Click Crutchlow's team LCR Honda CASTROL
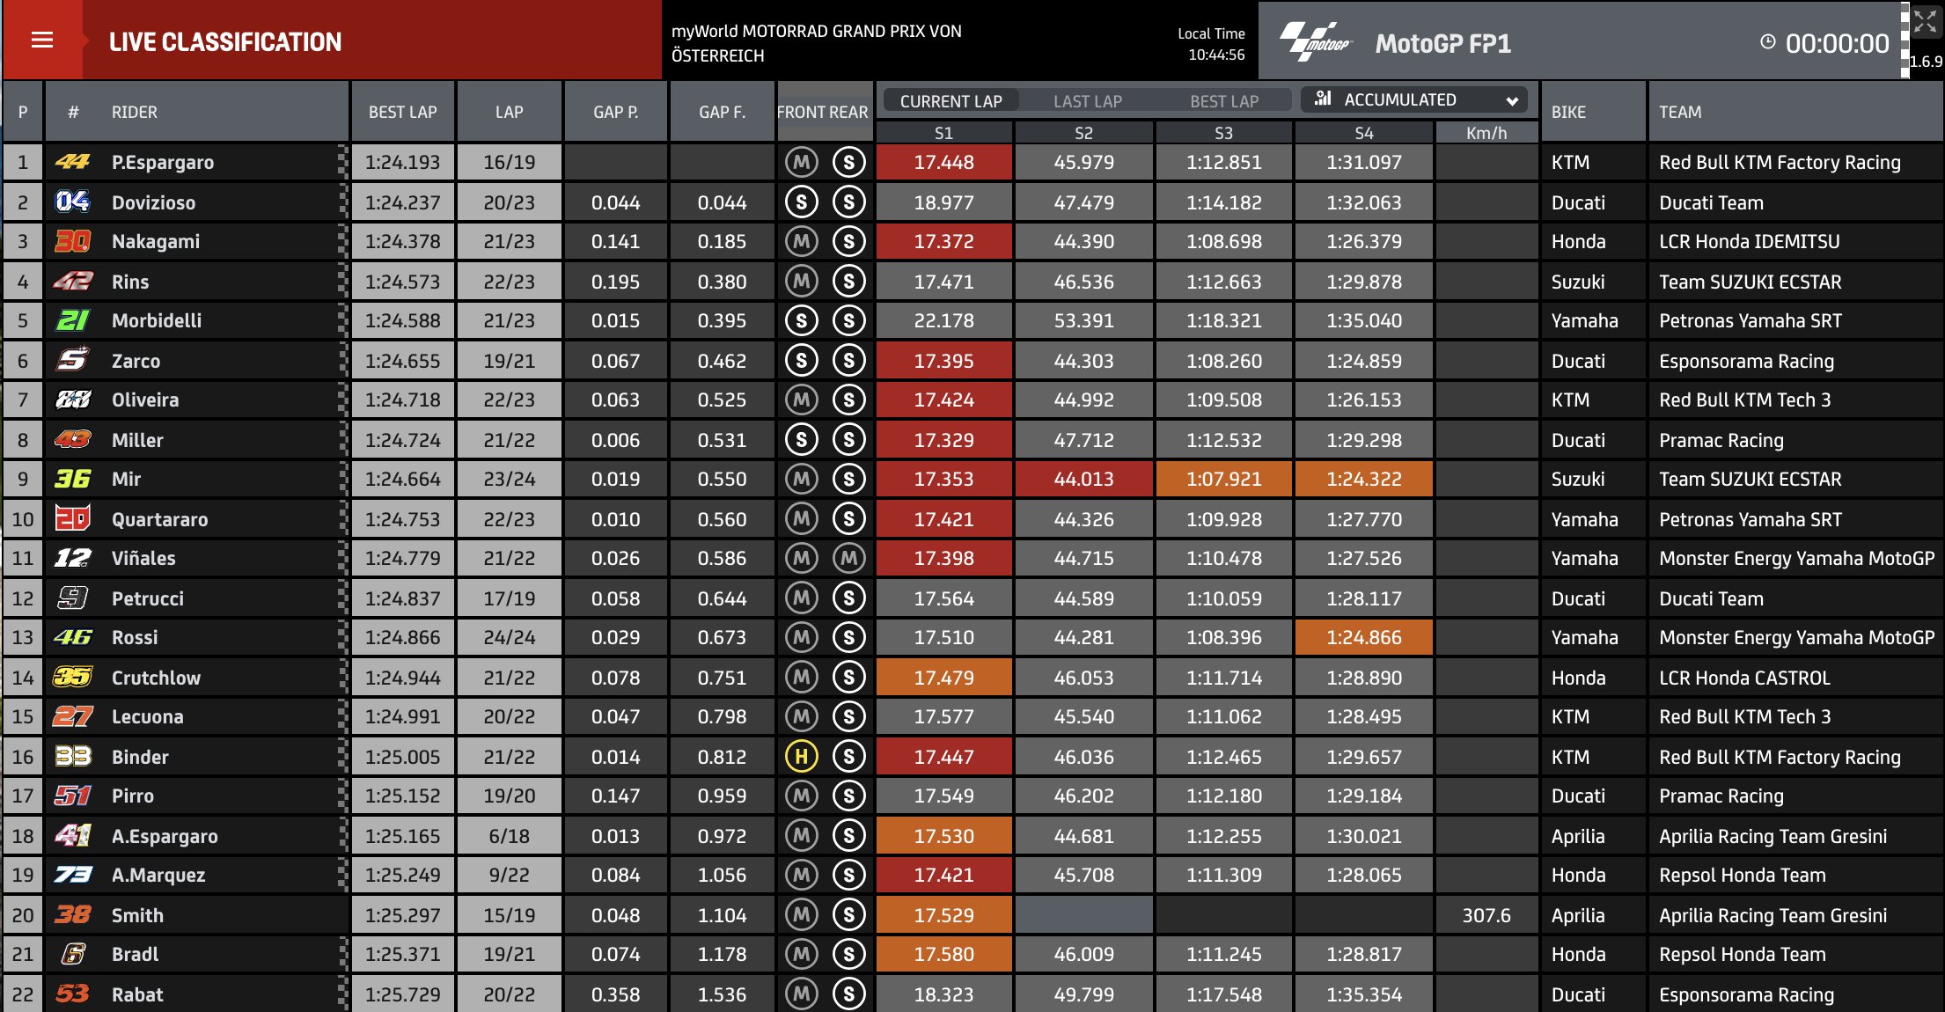 click(1744, 678)
